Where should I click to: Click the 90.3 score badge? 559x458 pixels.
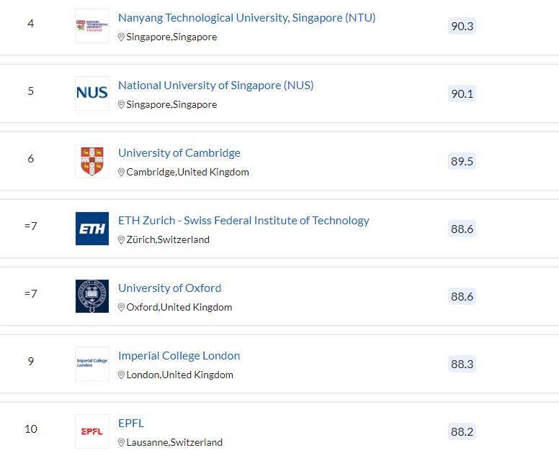tap(462, 27)
